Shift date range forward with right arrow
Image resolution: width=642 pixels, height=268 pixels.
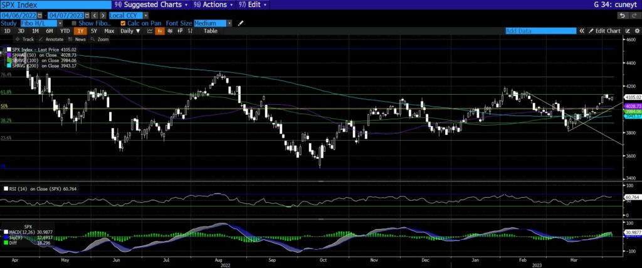coord(103,14)
